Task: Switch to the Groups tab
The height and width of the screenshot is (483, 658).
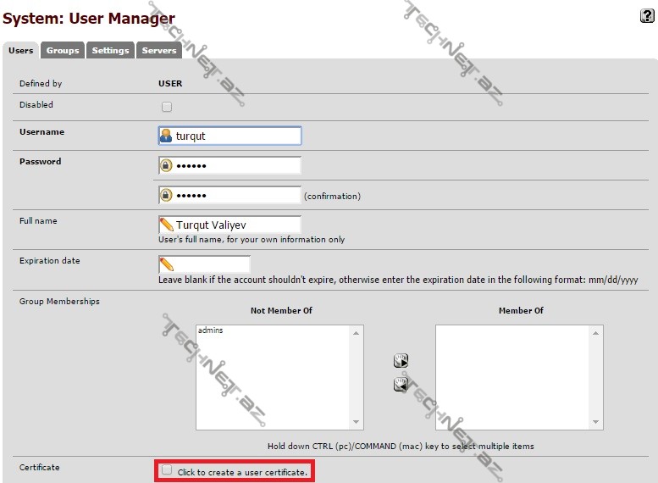Action: click(63, 51)
